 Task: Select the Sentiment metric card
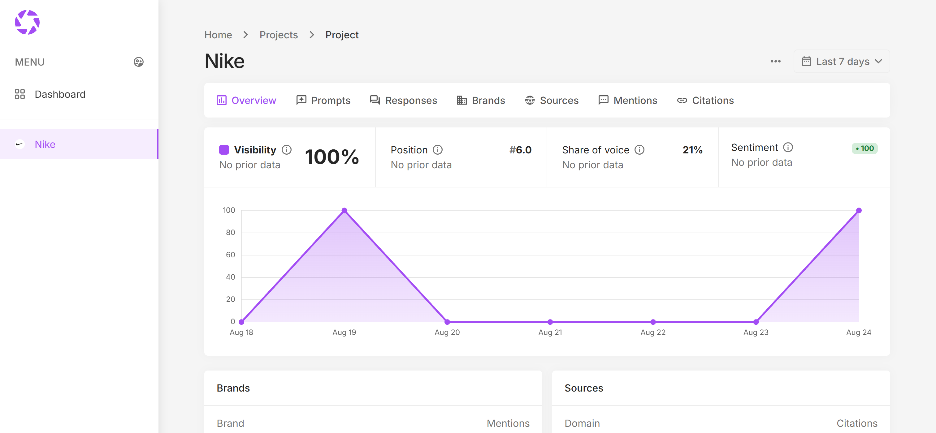[x=804, y=157]
